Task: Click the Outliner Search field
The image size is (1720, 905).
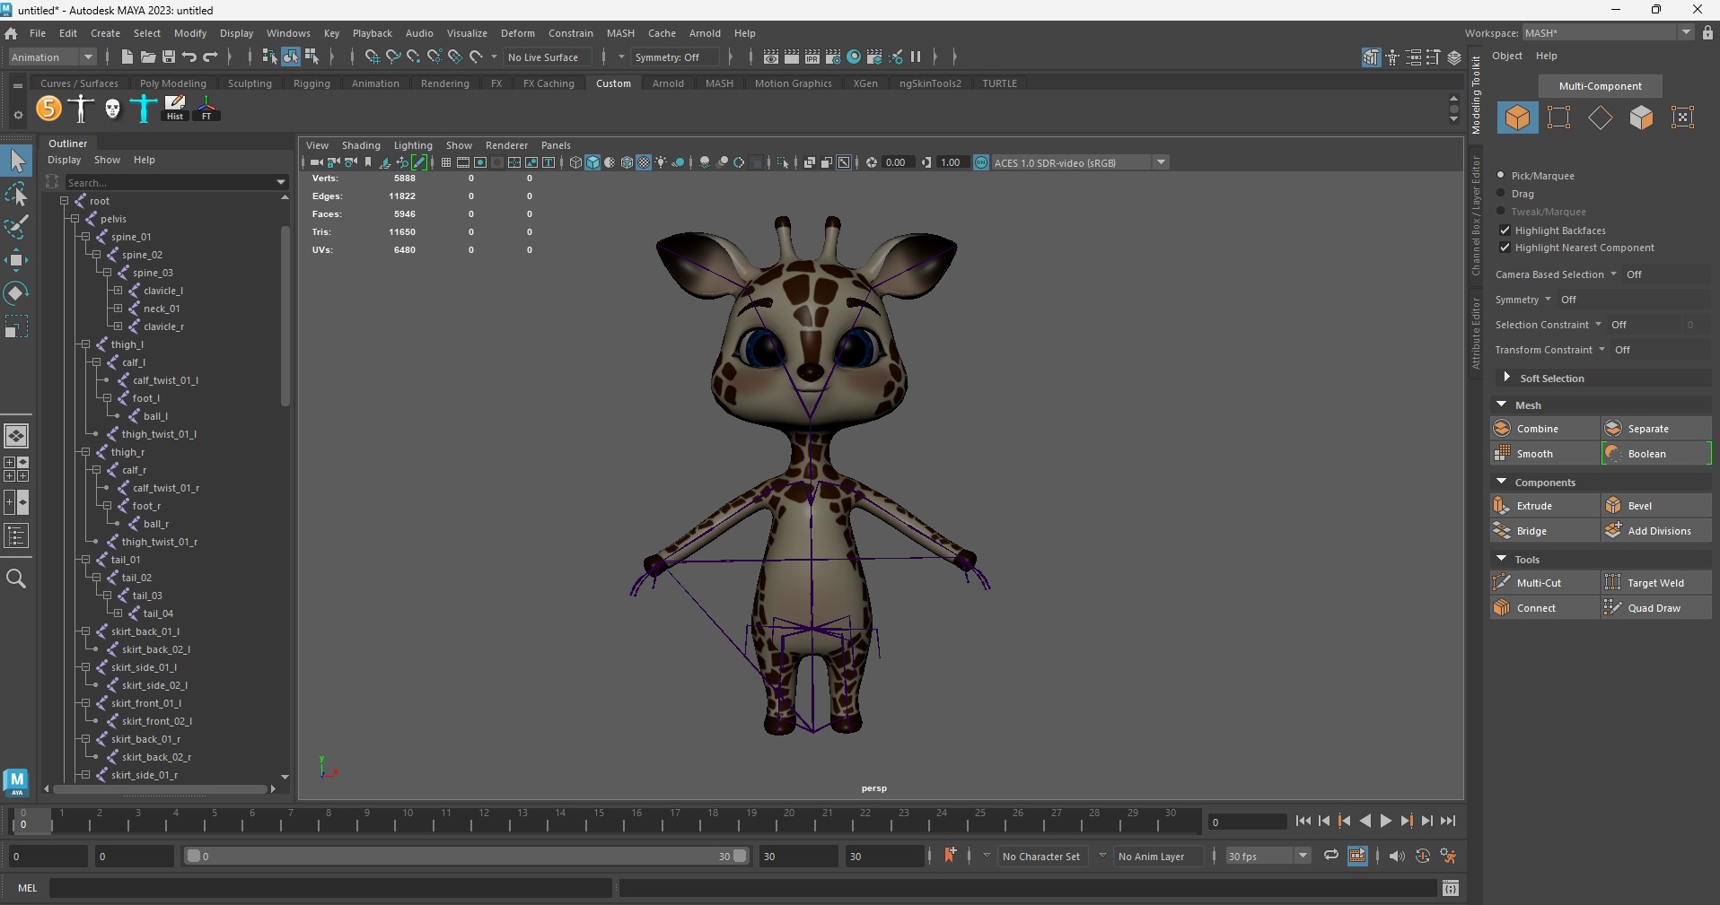Action: click(x=176, y=182)
